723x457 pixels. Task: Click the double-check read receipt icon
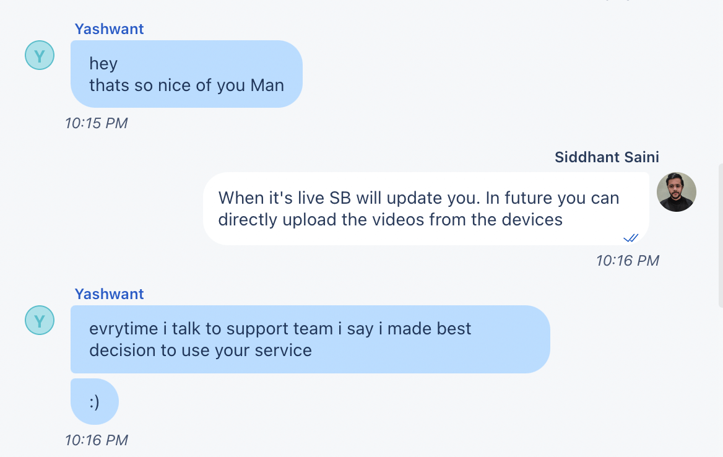pos(631,238)
